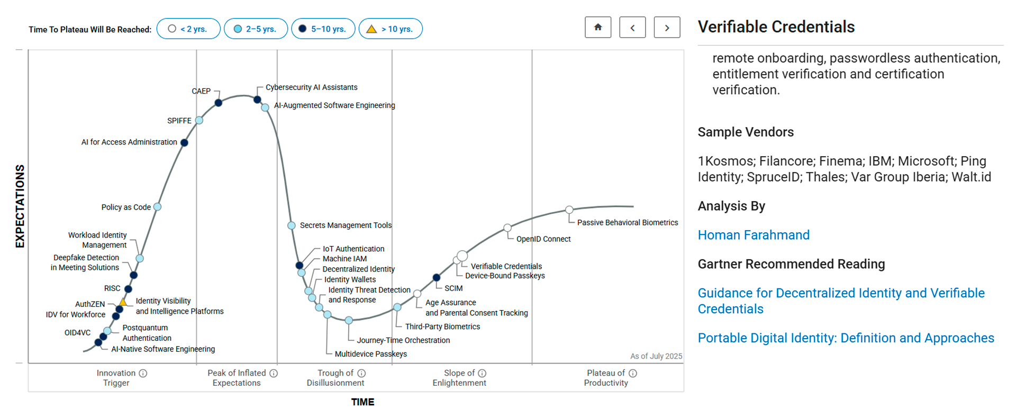This screenshot has width=1016, height=418.
Task: Toggle the '2–5 yrs.' time filter
Action: click(256, 29)
